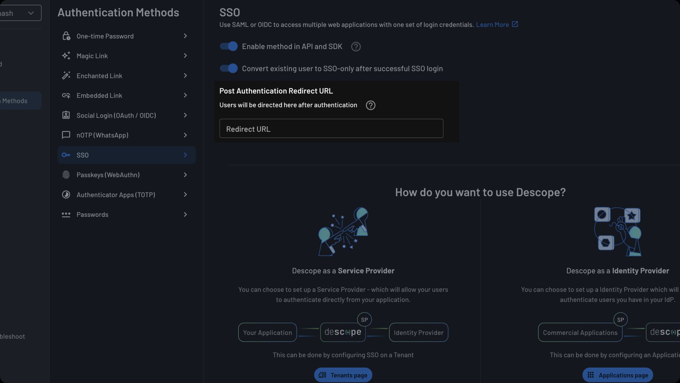Toggle Convert existing user to SSO-only
The image size is (680, 383).
click(x=229, y=68)
